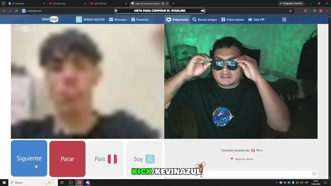331x186 pixels.
Task: Open the Chrome extensions puzzle menu
Action: coord(305,11)
